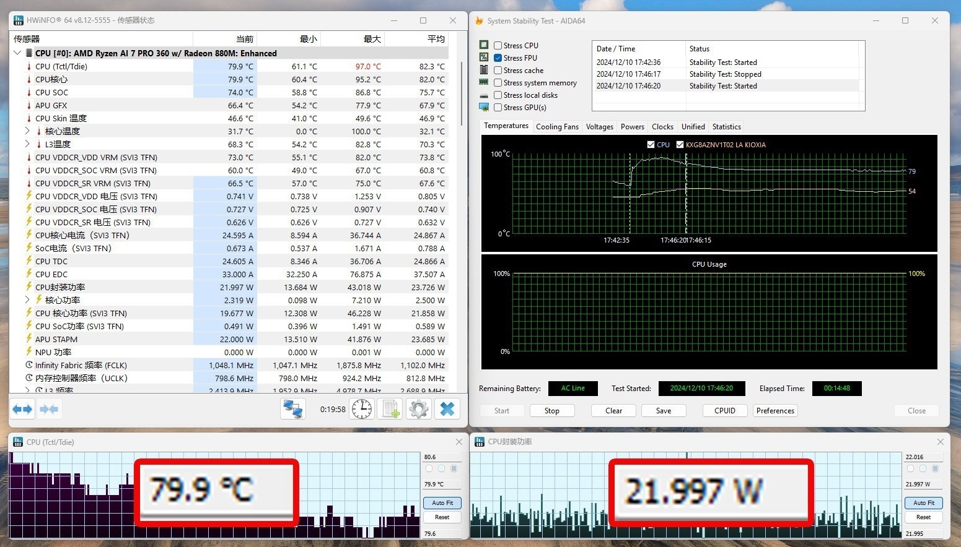Open HWiNFO sensor settings gear icon
Viewport: 961px width, 547px height.
419,409
